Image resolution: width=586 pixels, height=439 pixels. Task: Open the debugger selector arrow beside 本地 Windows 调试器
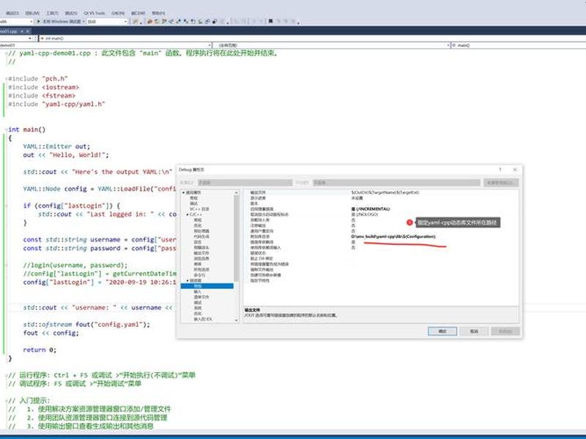pyautogui.click(x=84, y=22)
